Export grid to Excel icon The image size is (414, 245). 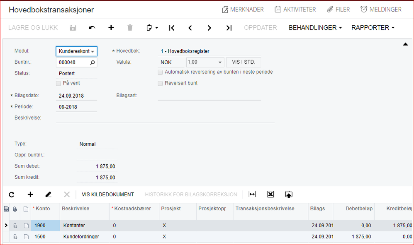point(270,195)
